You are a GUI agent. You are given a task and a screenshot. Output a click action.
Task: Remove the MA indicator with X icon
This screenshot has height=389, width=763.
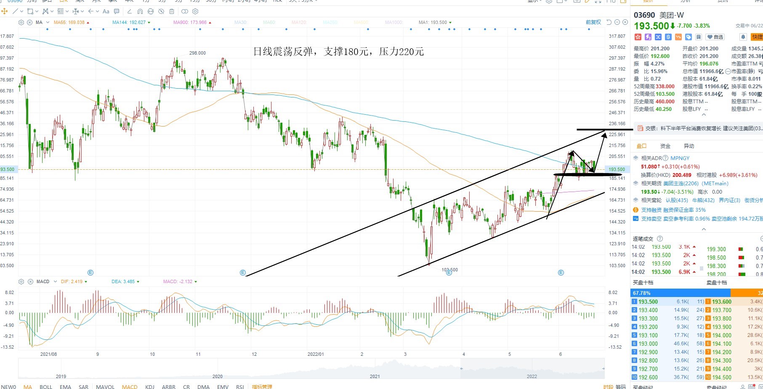29,22
